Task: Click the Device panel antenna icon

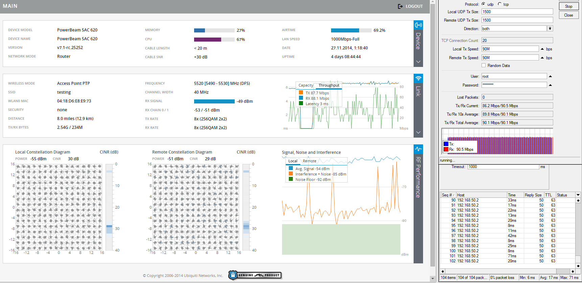Action: (418, 25)
